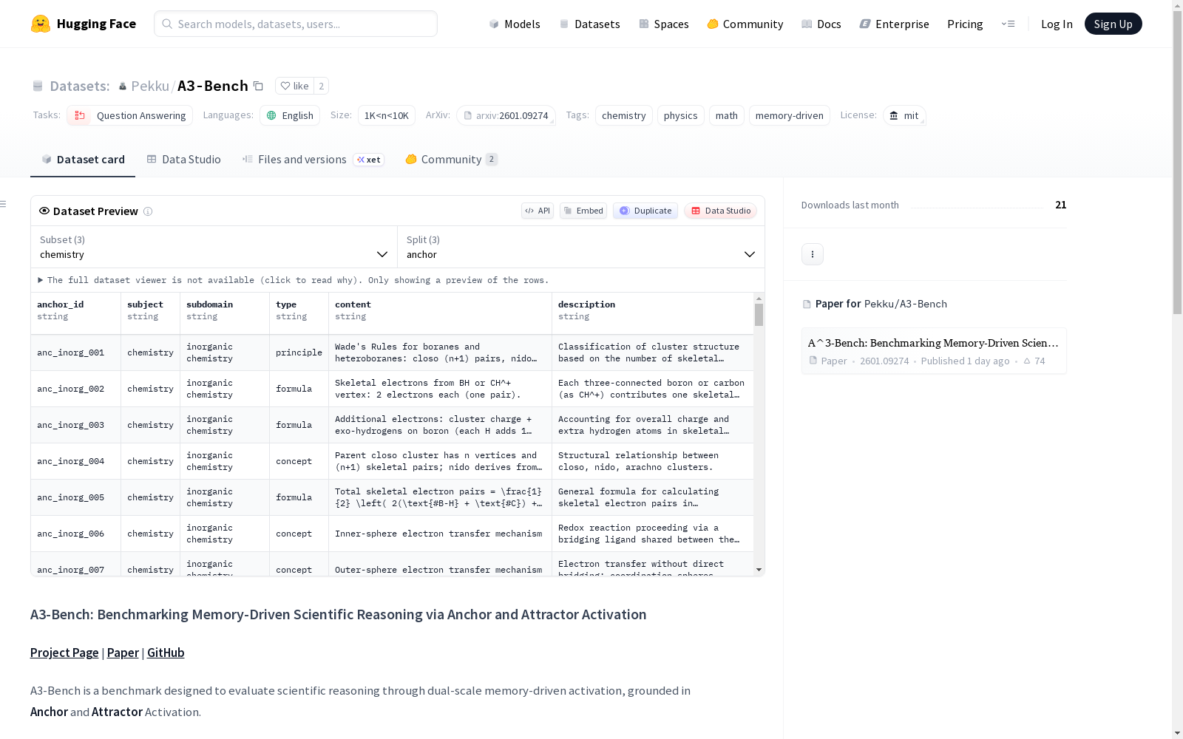Screen dimensions: 1183x739
Task: Open Docs in the top navigation
Action: click(821, 24)
